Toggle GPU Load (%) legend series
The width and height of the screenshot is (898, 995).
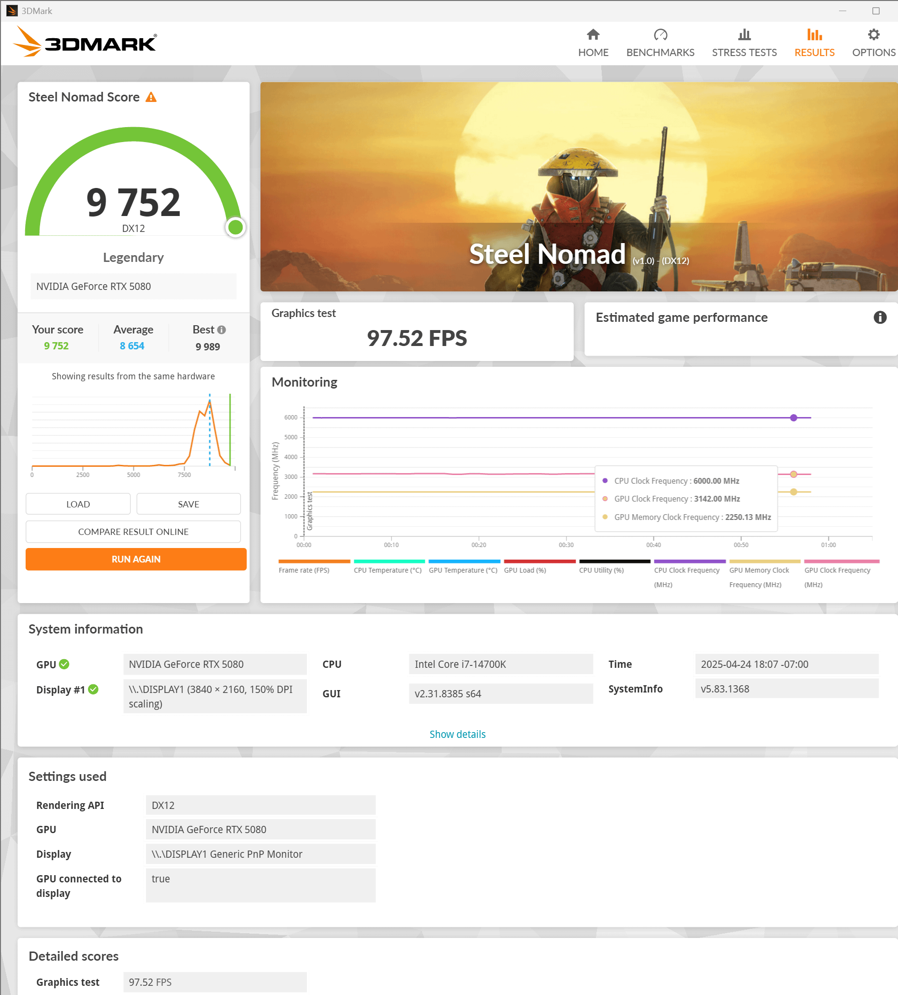pos(539,568)
